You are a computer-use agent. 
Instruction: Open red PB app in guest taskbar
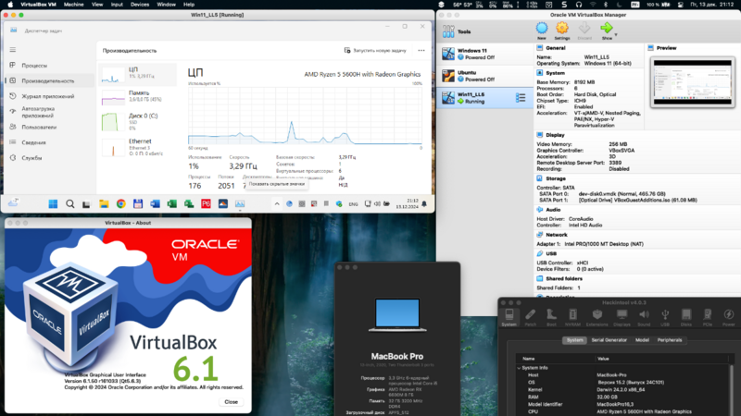coord(206,203)
